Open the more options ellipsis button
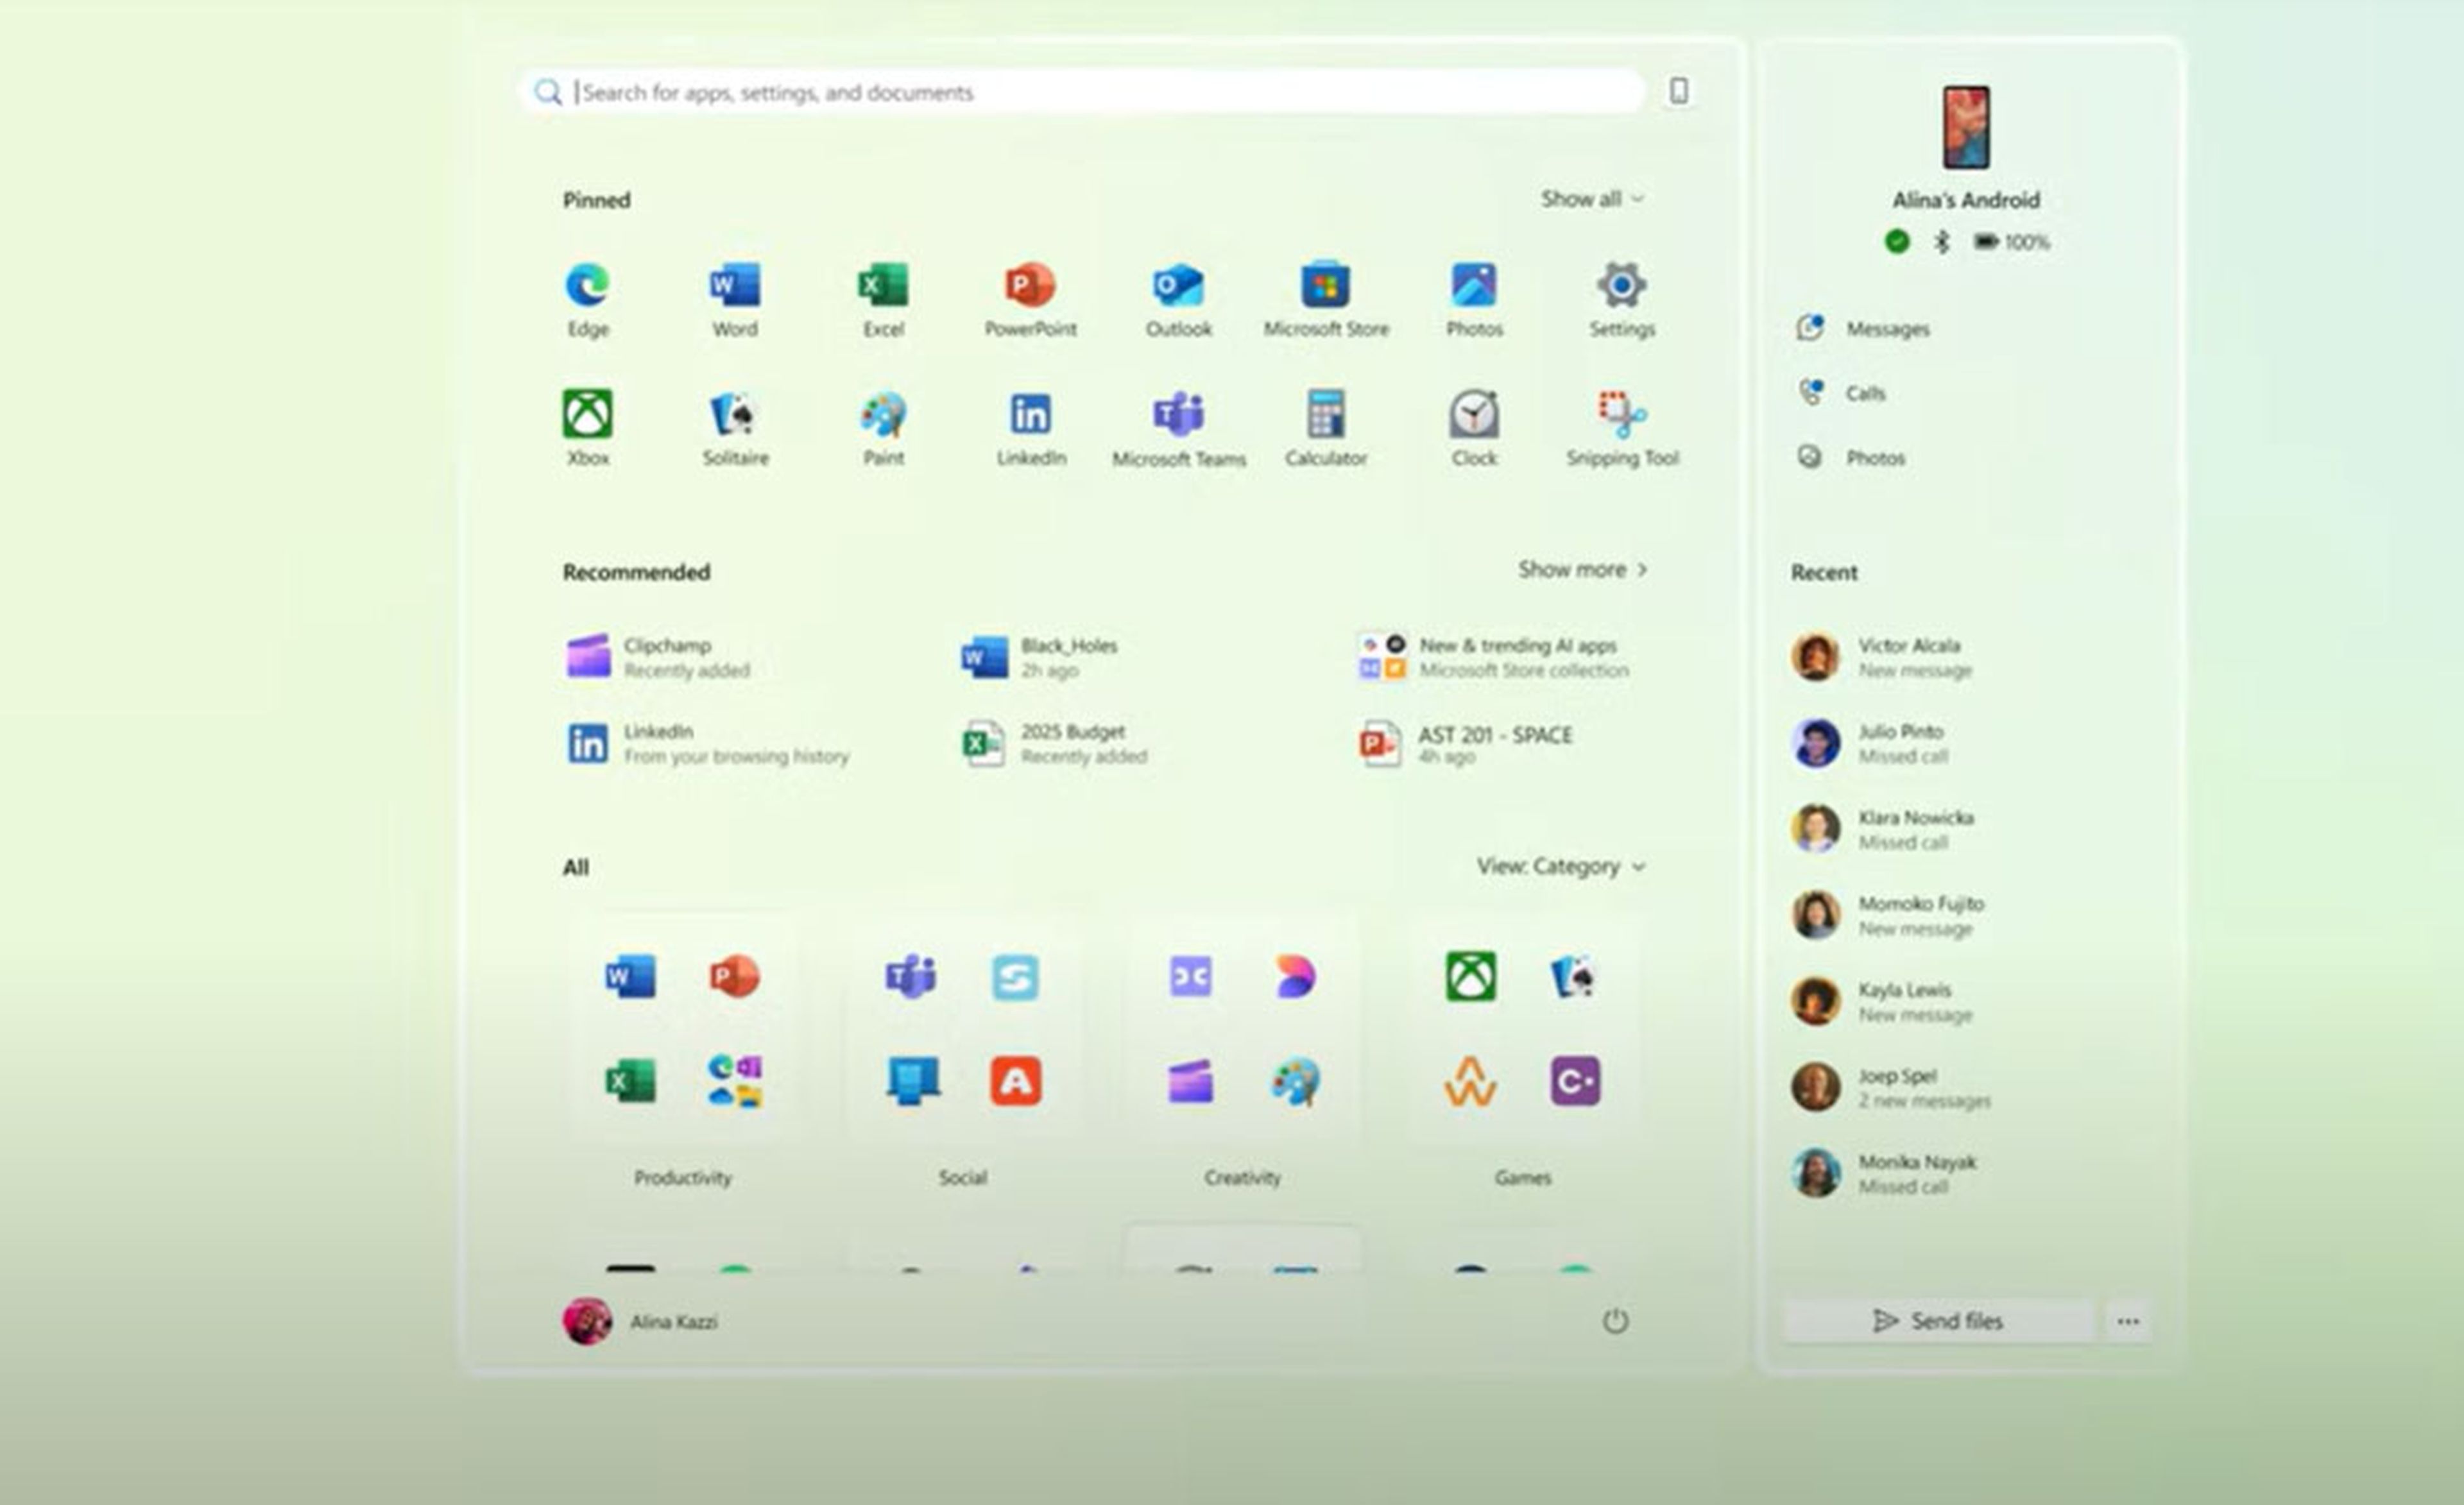 (2128, 1321)
